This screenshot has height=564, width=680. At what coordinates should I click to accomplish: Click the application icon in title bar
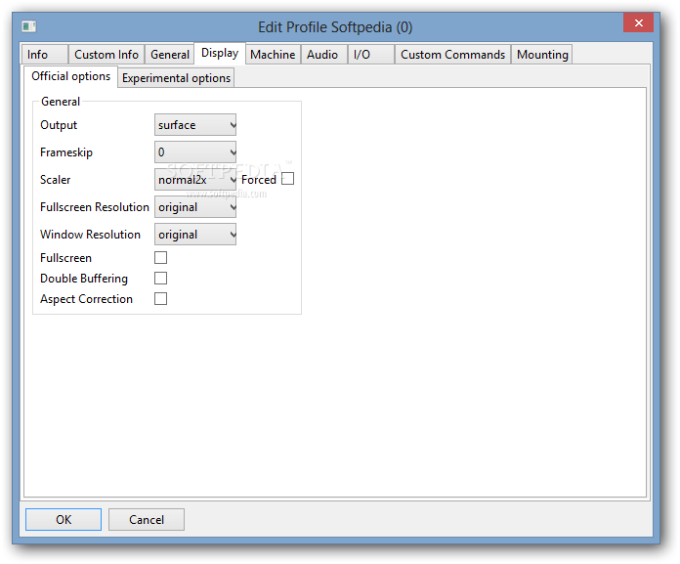29,27
